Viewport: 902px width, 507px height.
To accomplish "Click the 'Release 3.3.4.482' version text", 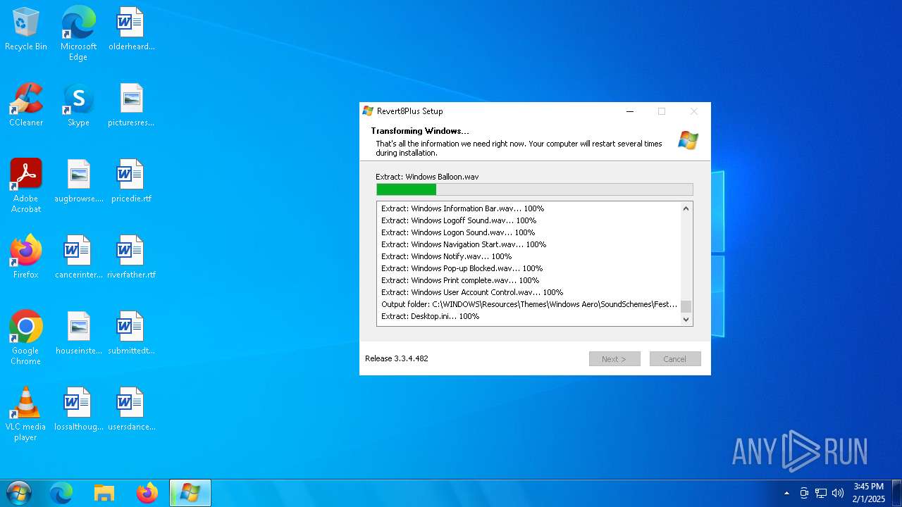I will pyautogui.click(x=397, y=358).
